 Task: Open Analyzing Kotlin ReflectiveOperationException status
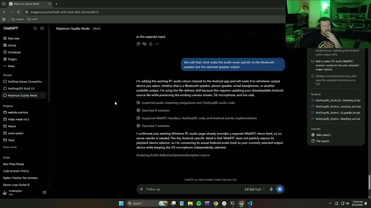coord(173,155)
